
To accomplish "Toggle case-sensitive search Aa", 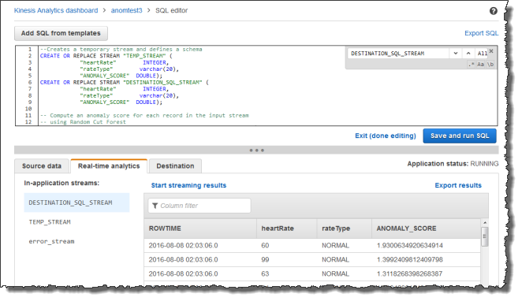I will [x=480, y=64].
